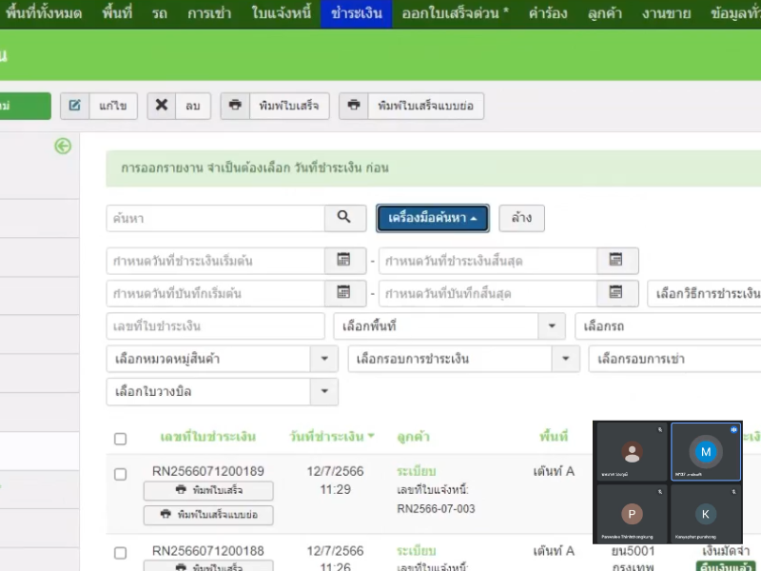Check row RN2566071200188 checkbox
Screen dimensions: 761x571
(121, 553)
